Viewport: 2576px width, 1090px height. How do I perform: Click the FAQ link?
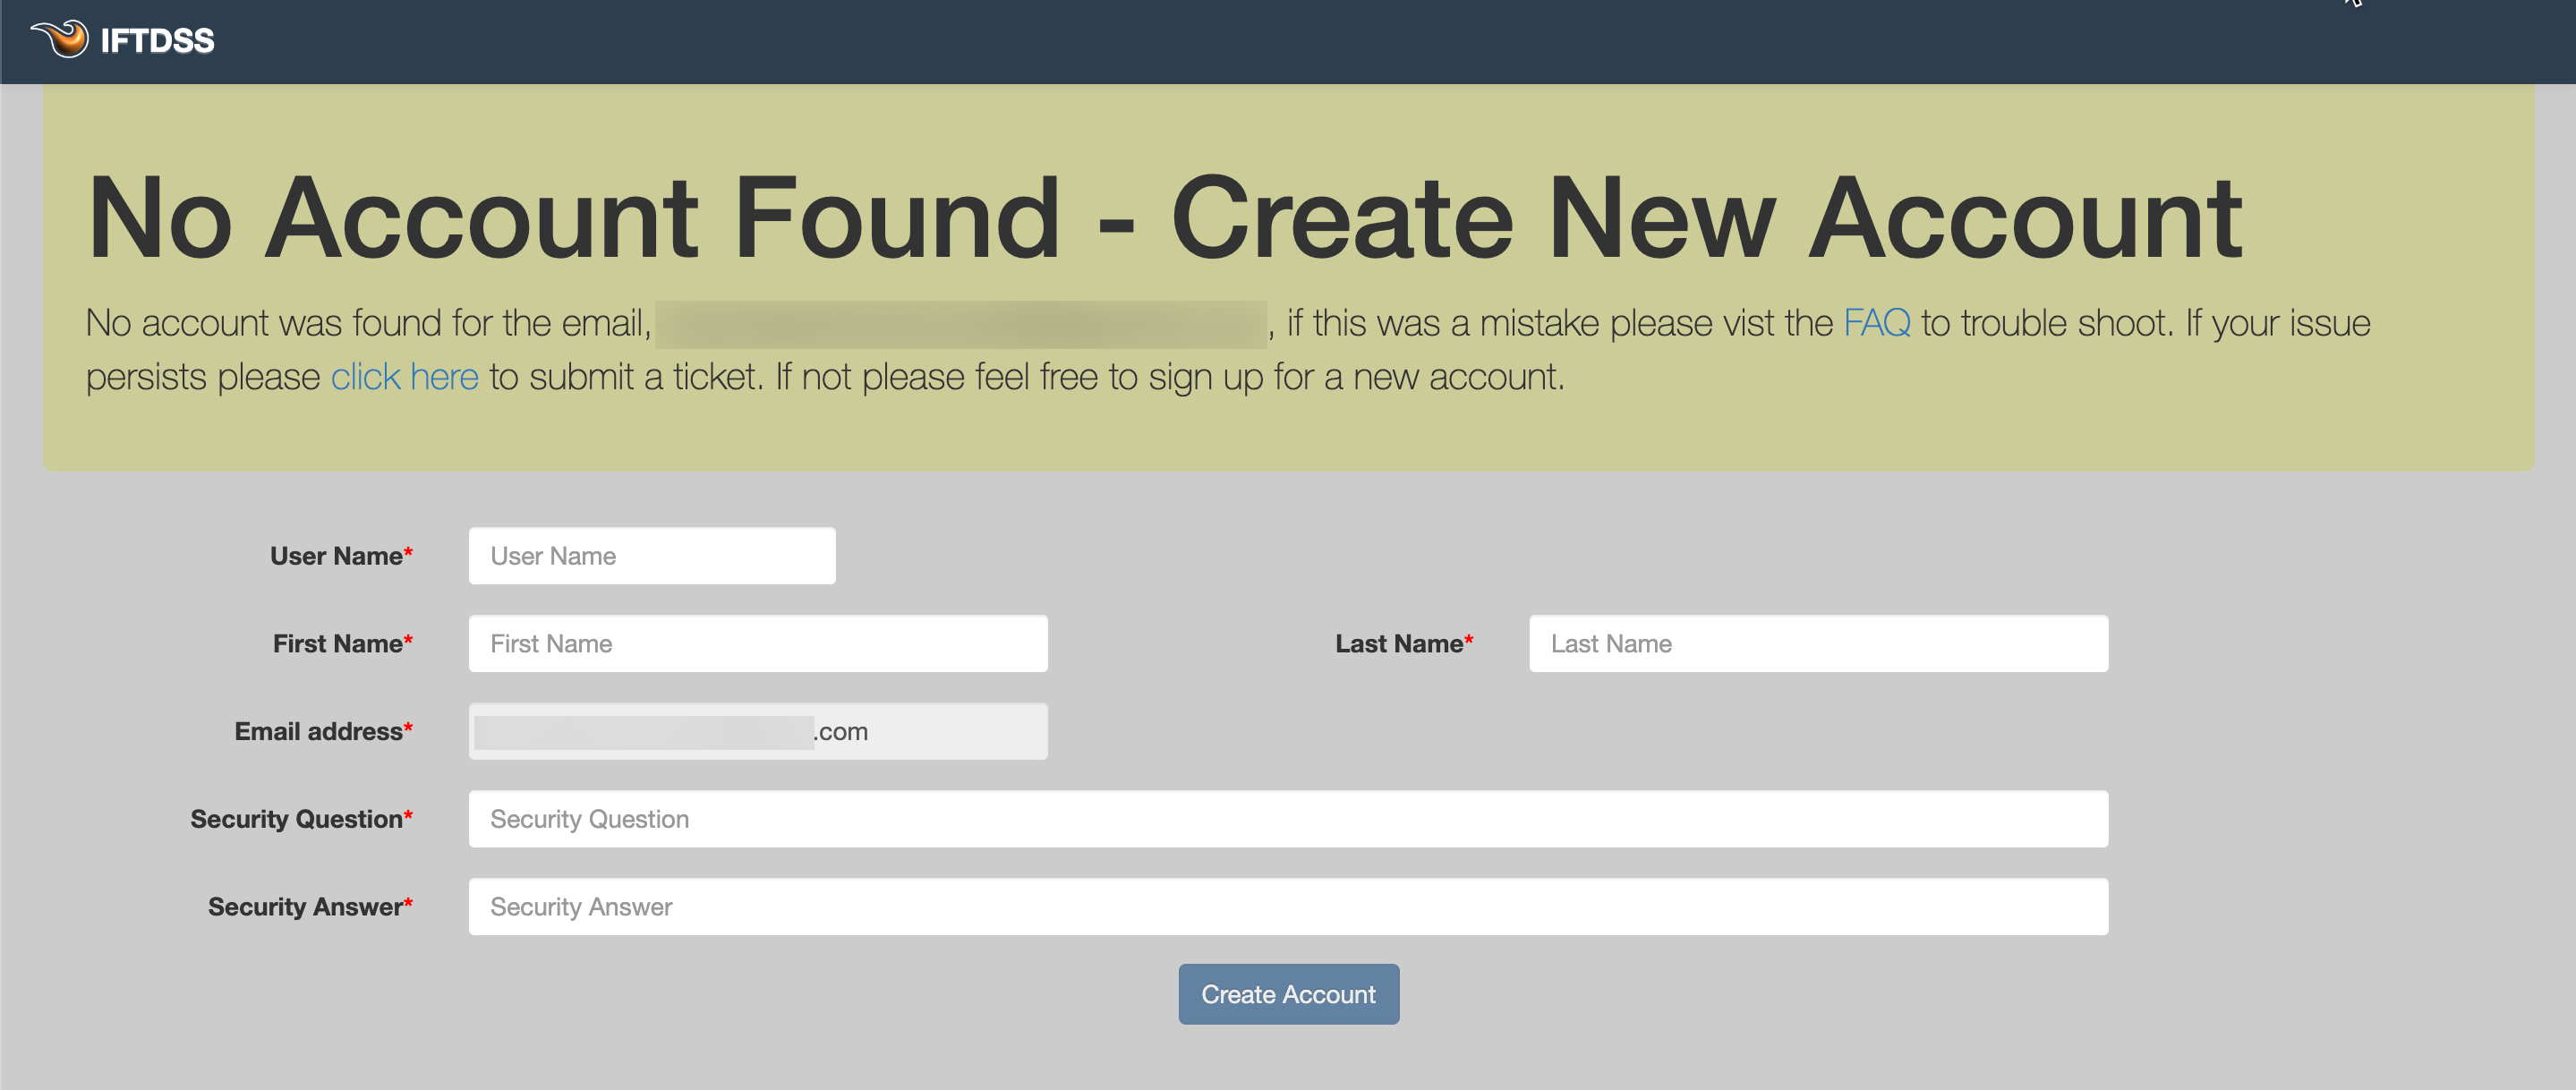coord(1876,322)
